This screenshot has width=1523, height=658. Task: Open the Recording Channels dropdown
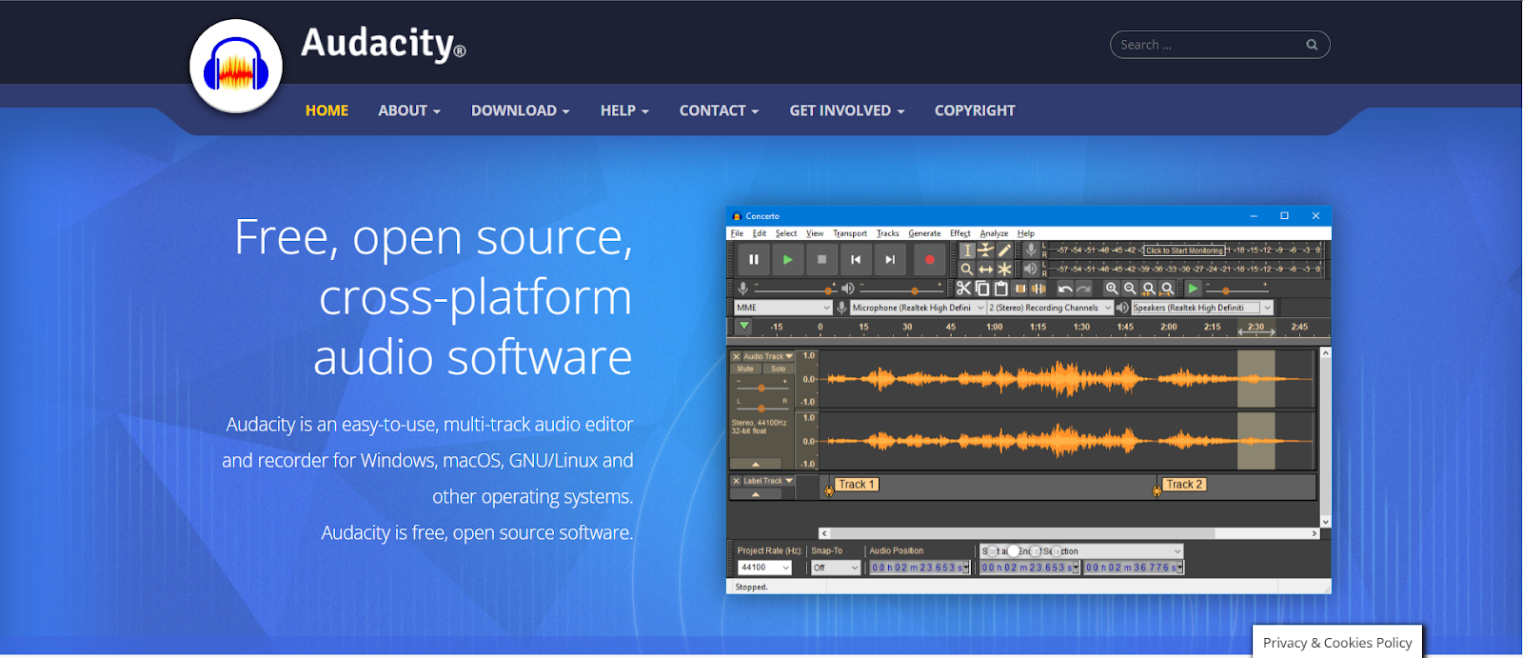tap(1050, 308)
